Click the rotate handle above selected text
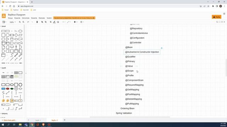The height and width of the screenshot is (127, 227). [162, 48]
